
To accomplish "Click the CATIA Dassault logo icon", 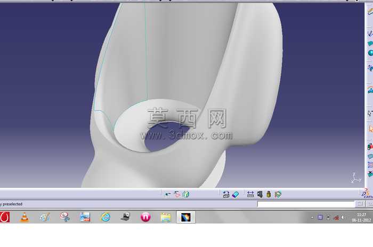I will (x=368, y=194).
